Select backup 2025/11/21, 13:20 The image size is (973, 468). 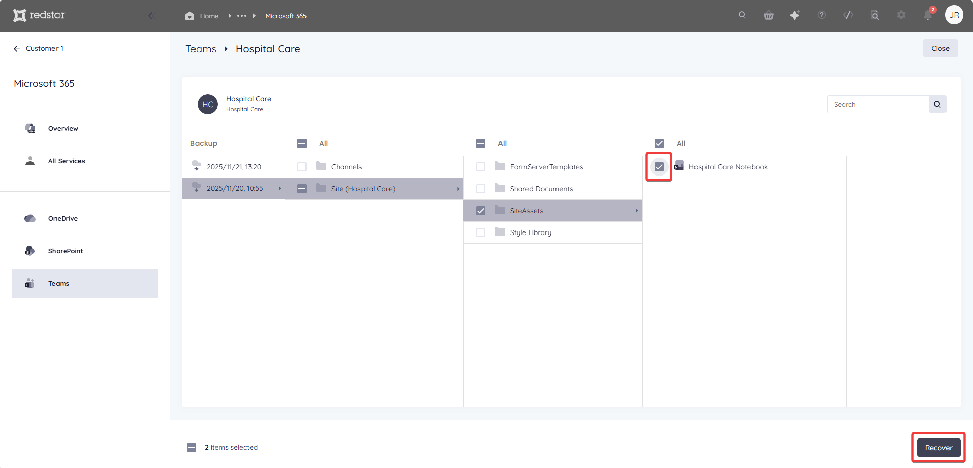pyautogui.click(x=233, y=167)
